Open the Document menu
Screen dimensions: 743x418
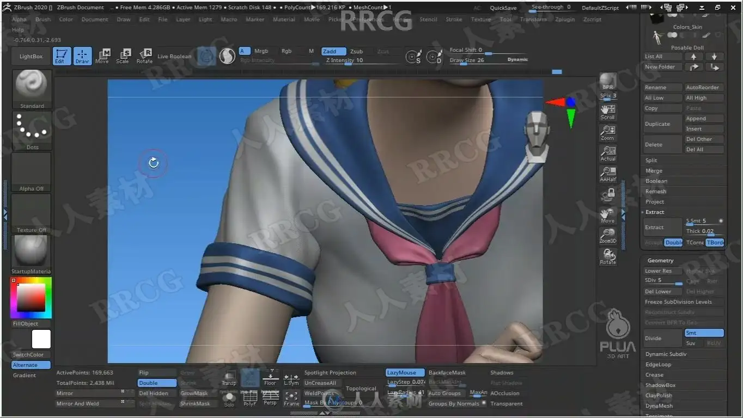pyautogui.click(x=95, y=20)
